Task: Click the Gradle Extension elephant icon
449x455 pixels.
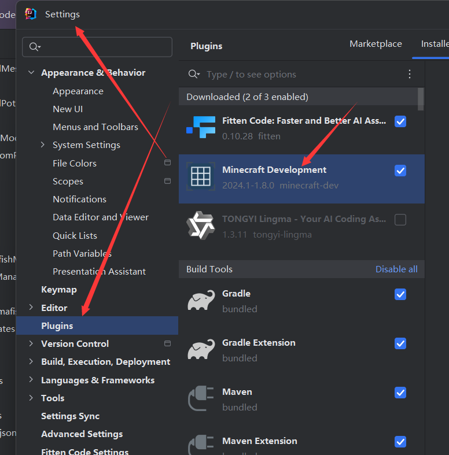Action: click(x=201, y=349)
